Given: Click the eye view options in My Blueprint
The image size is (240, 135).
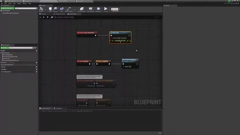Looking at the screenshot, I should tap(35, 48).
